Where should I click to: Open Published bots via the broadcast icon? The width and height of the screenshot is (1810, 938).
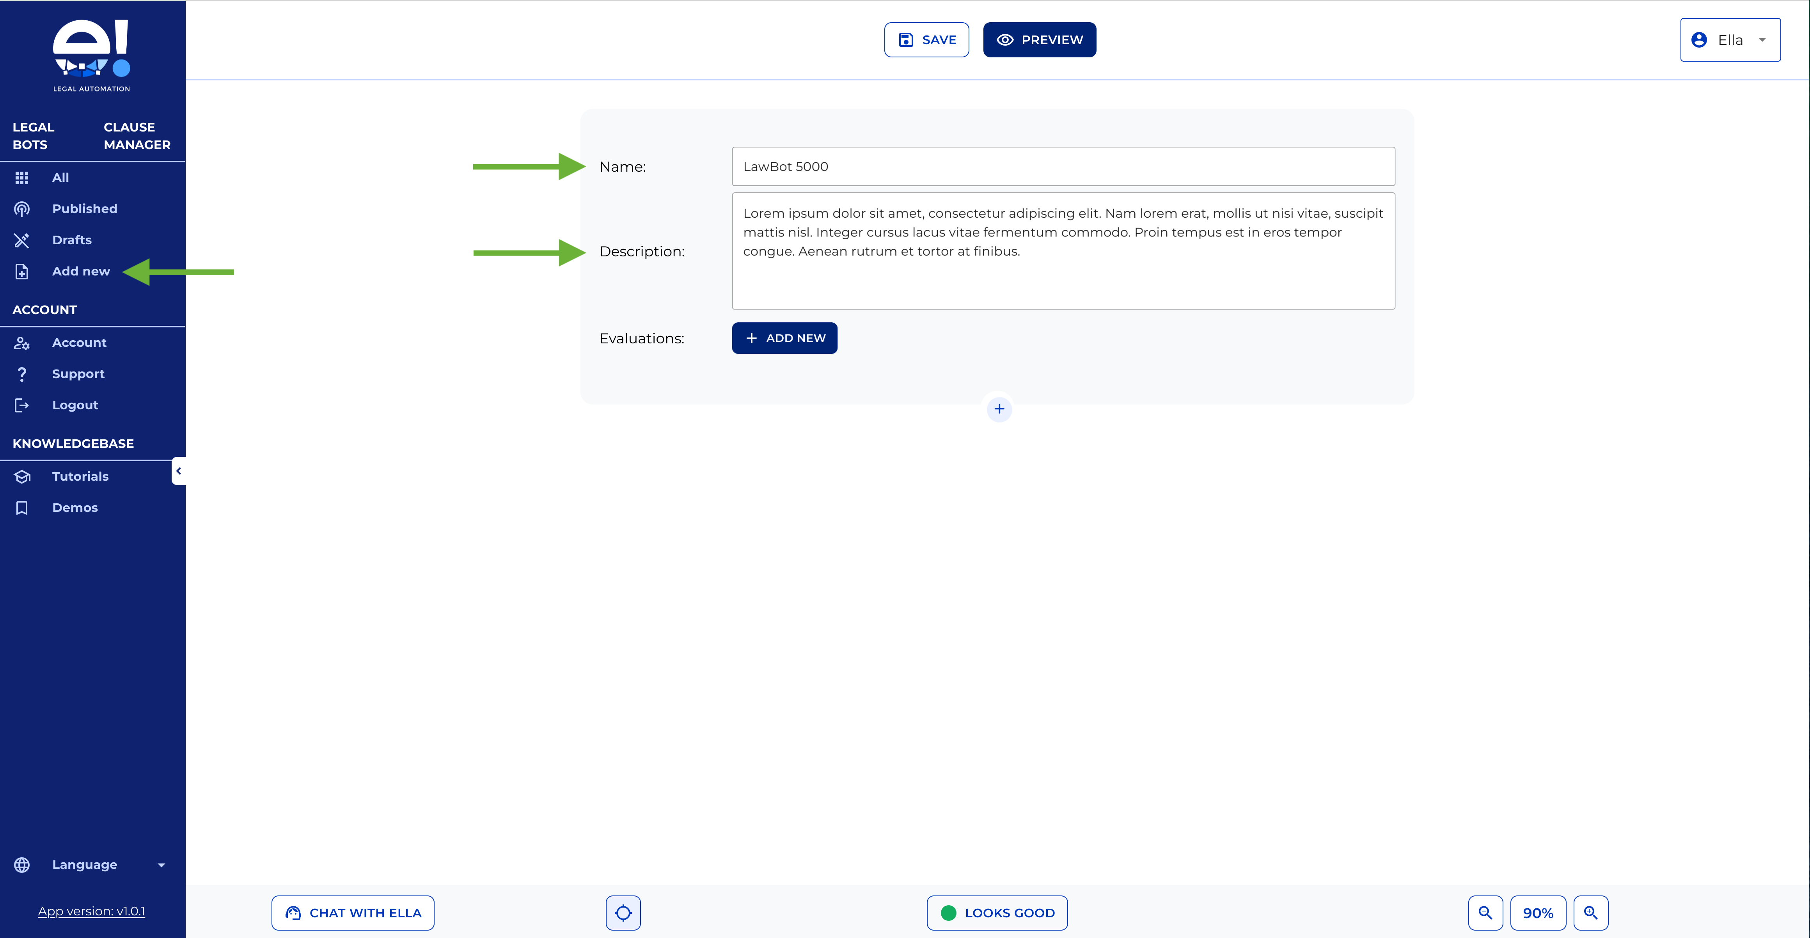tap(22, 208)
